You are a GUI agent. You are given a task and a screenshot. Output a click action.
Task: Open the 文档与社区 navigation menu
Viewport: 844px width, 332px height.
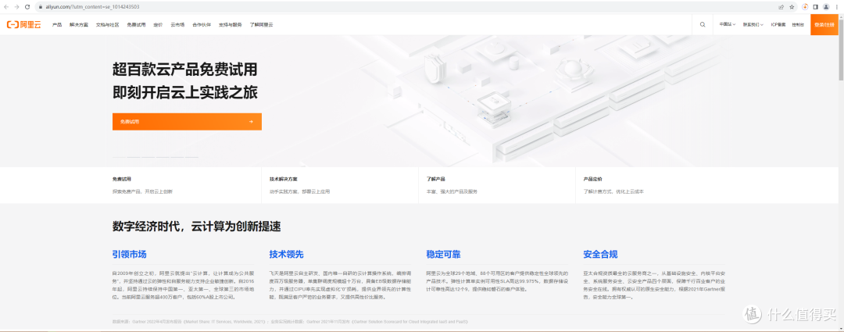click(108, 25)
